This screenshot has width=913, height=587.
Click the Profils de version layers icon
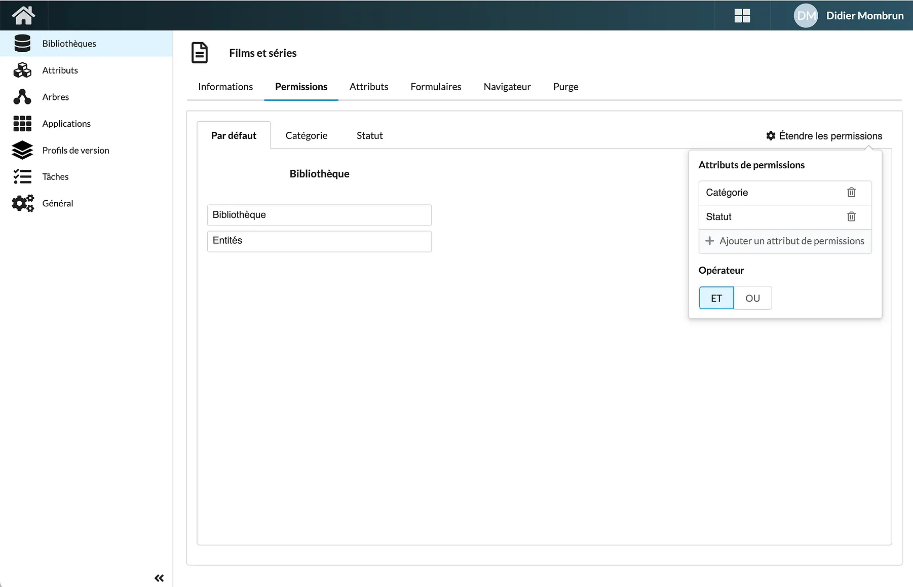coord(22,150)
